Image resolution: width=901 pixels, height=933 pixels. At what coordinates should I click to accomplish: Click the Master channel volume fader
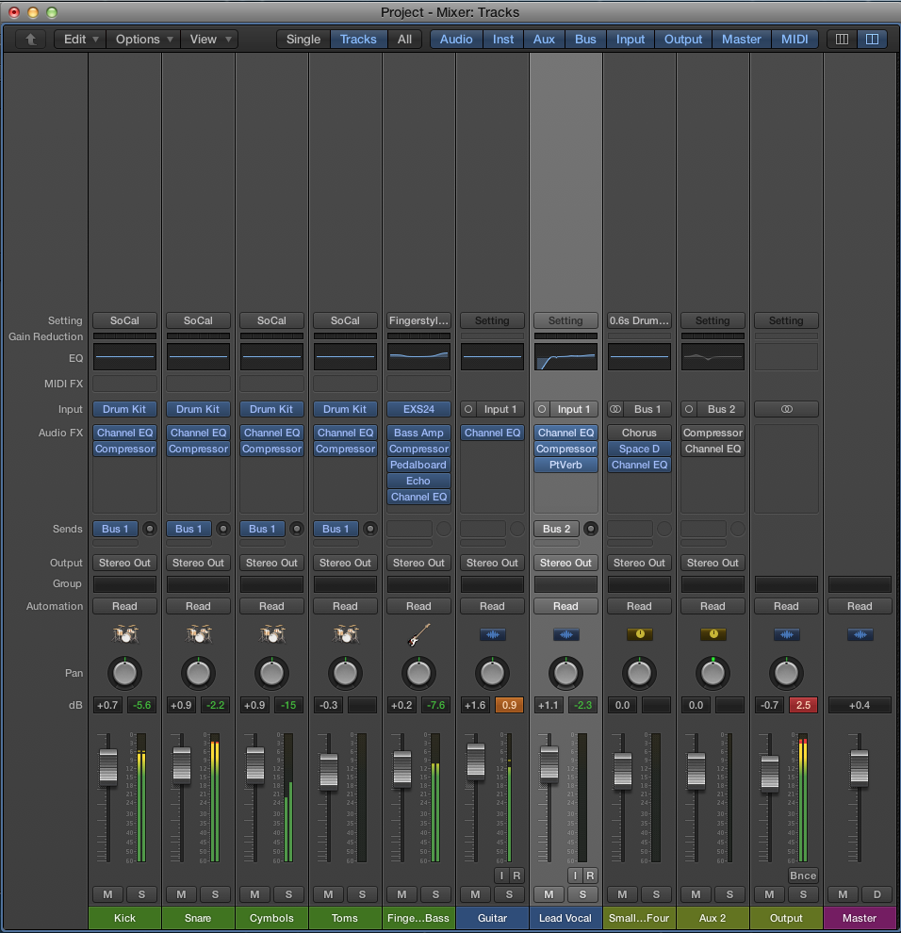pyautogui.click(x=859, y=768)
